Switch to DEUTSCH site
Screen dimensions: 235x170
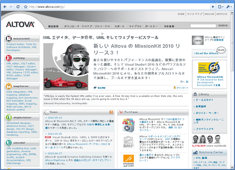(222, 14)
